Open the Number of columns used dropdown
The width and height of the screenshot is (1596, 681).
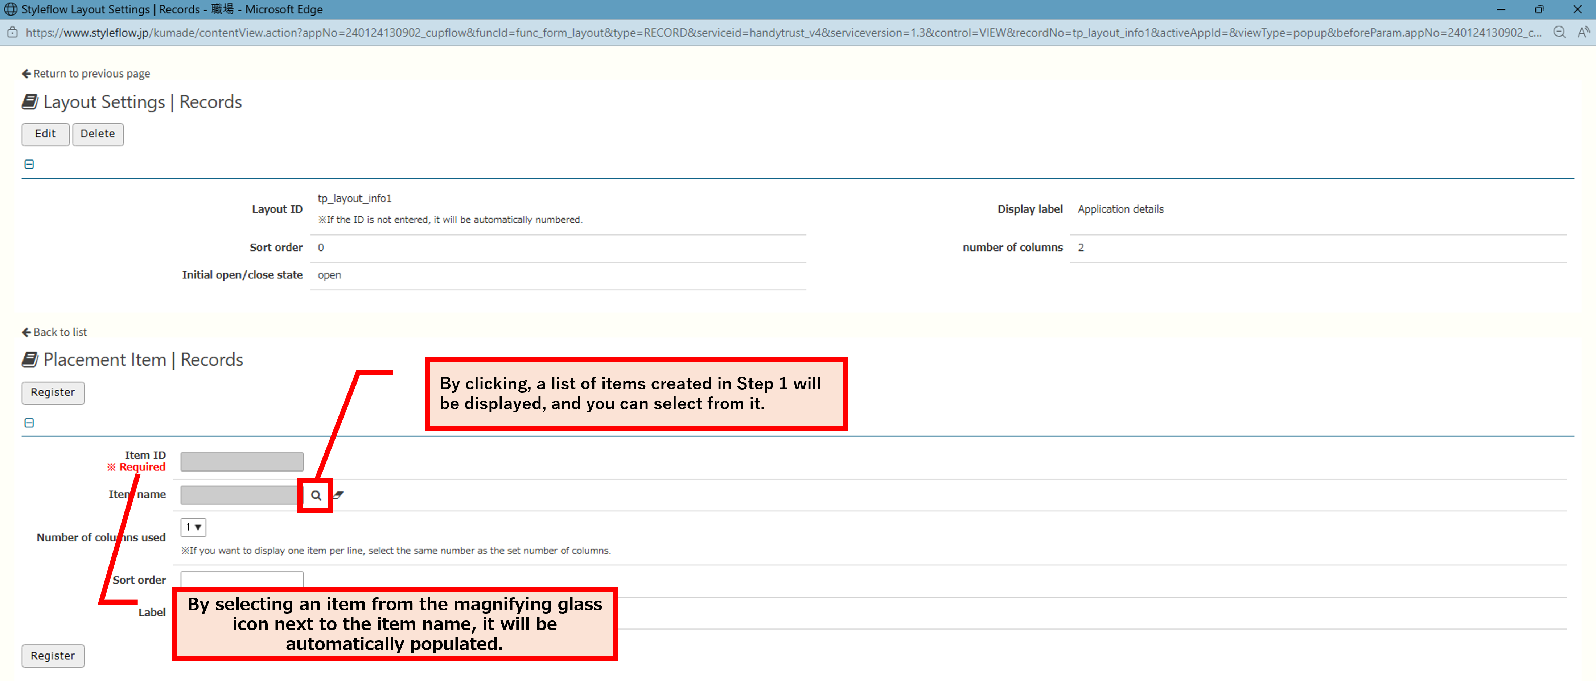point(193,527)
